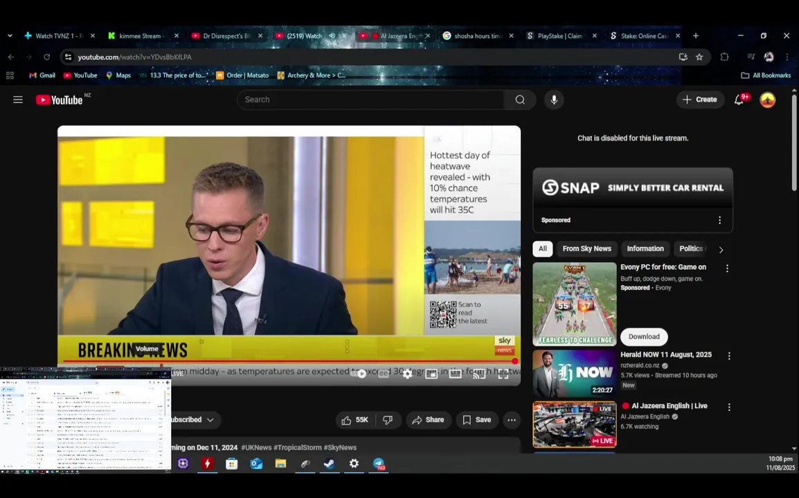Cast the video with Play on TV
Screen dimensions: 799x498
tap(479, 374)
